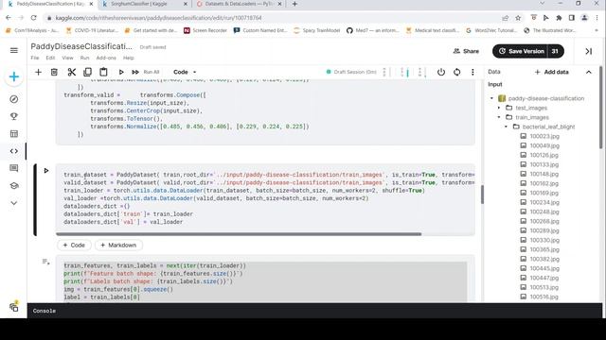
Task: Open notebook toolbar more options menu
Action: pyautogui.click(x=472, y=72)
